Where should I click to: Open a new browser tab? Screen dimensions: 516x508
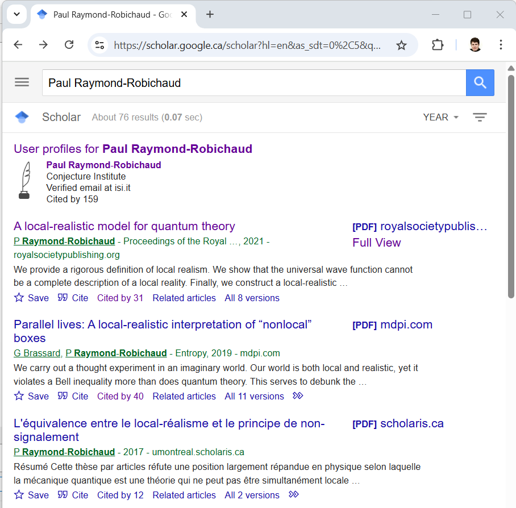[210, 14]
